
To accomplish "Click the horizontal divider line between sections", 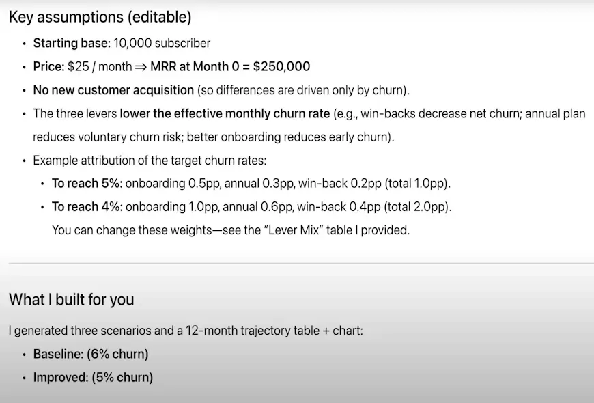I will pyautogui.click(x=301, y=263).
